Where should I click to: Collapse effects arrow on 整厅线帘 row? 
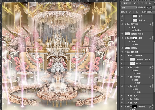[x=152, y=24]
